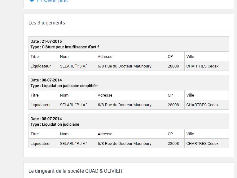
Task: Click Ville column header in the 21-07-2015 table
Action: [x=190, y=57]
